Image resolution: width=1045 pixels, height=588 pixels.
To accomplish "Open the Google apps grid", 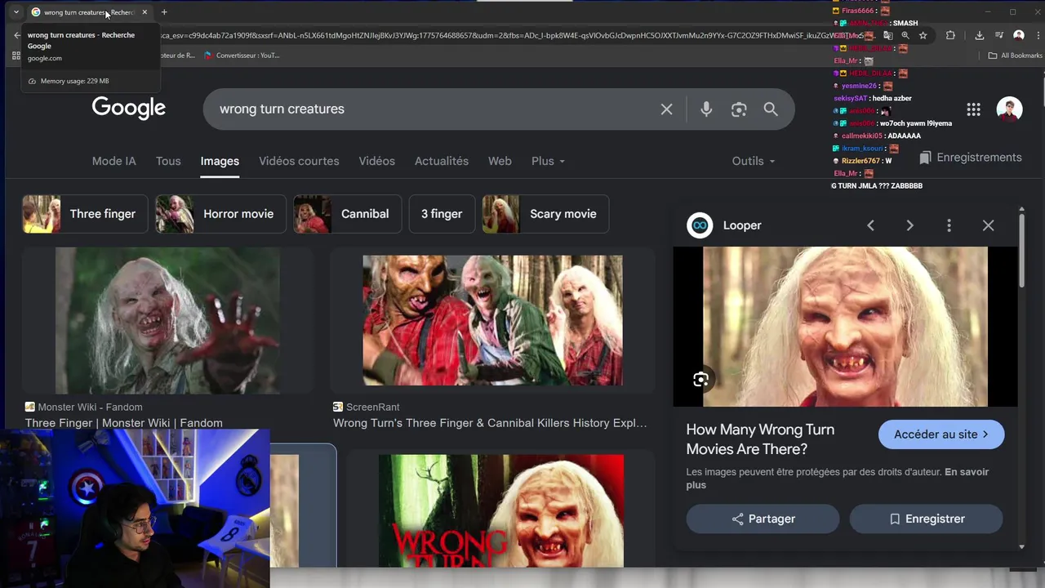I will (x=973, y=109).
